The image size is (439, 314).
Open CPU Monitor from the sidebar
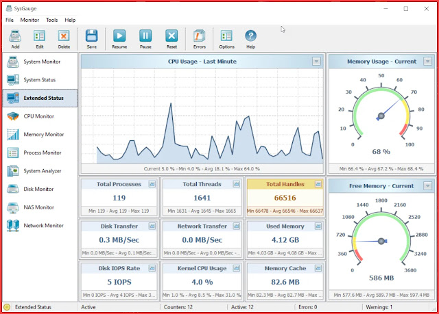coord(40,116)
